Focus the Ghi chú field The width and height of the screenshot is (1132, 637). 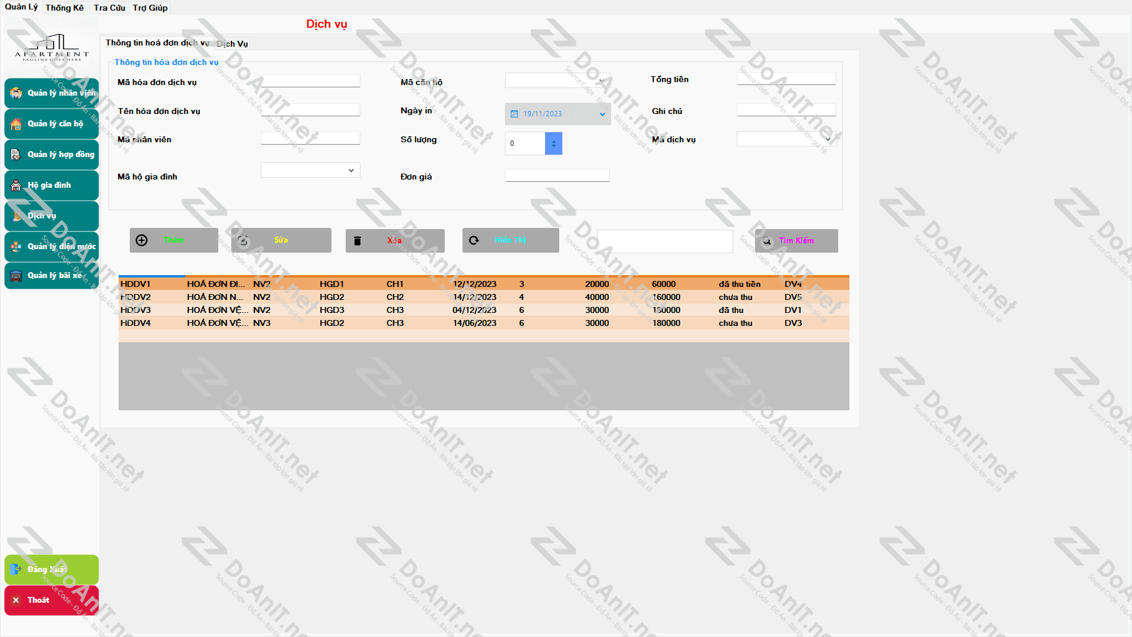[x=786, y=110]
